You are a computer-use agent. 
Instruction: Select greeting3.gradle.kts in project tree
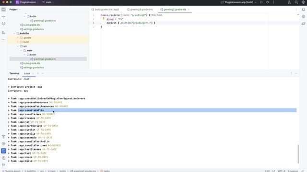(45, 21)
